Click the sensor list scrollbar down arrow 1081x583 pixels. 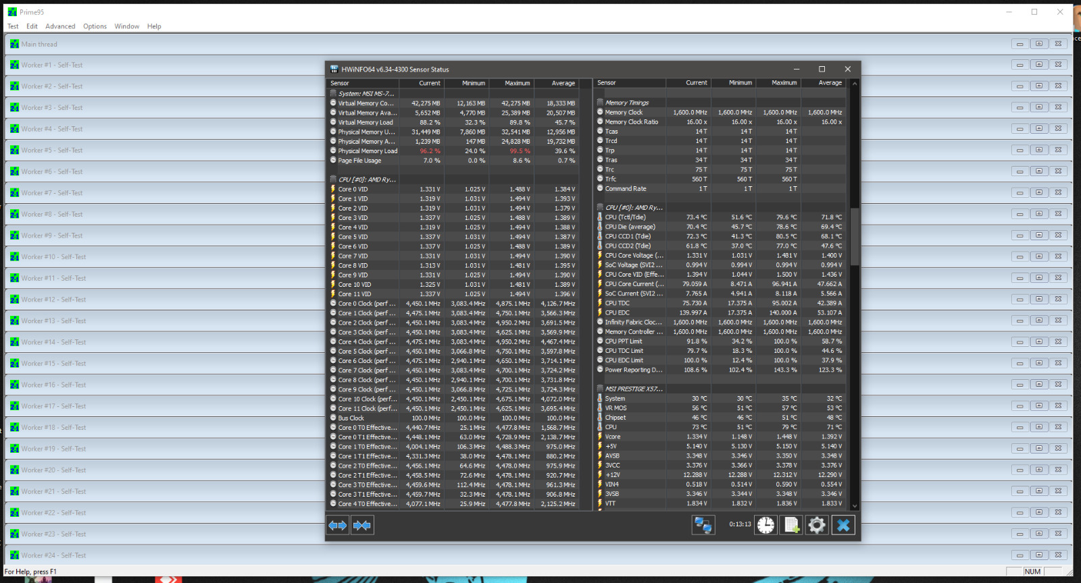[x=855, y=505]
